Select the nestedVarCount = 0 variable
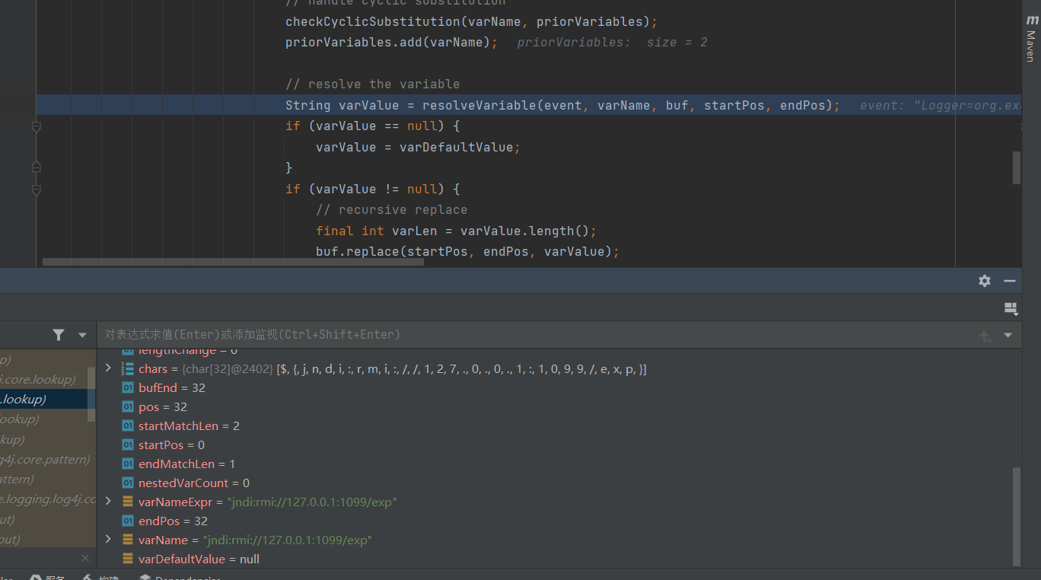This screenshot has width=1041, height=580. point(194,483)
